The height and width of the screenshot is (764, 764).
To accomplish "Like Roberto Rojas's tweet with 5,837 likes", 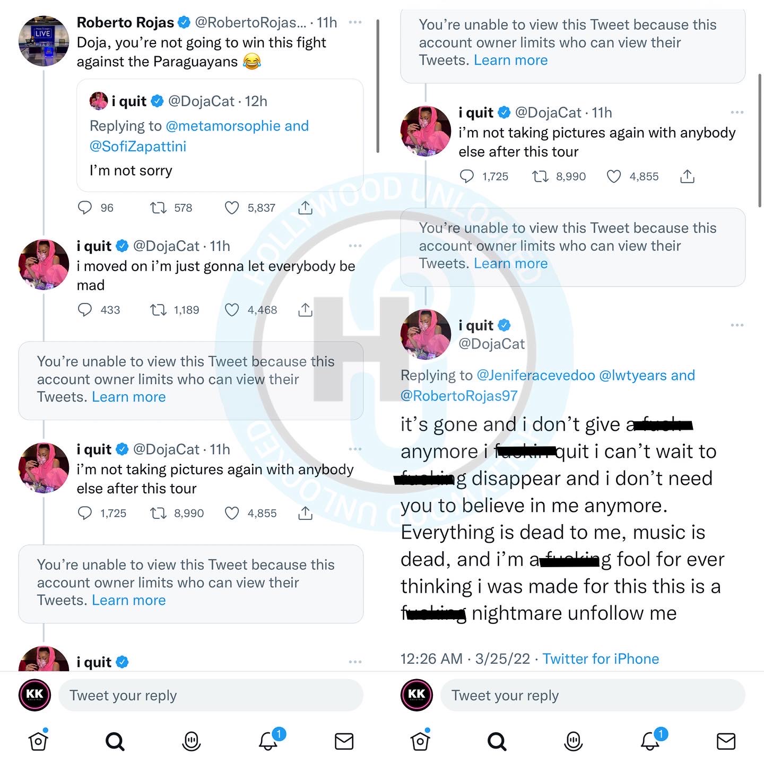I will [x=232, y=208].
